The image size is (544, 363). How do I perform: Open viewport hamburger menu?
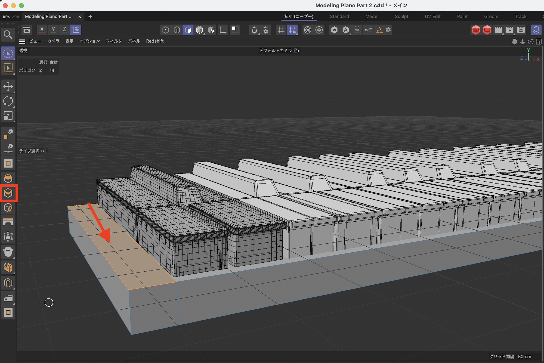(x=22, y=41)
